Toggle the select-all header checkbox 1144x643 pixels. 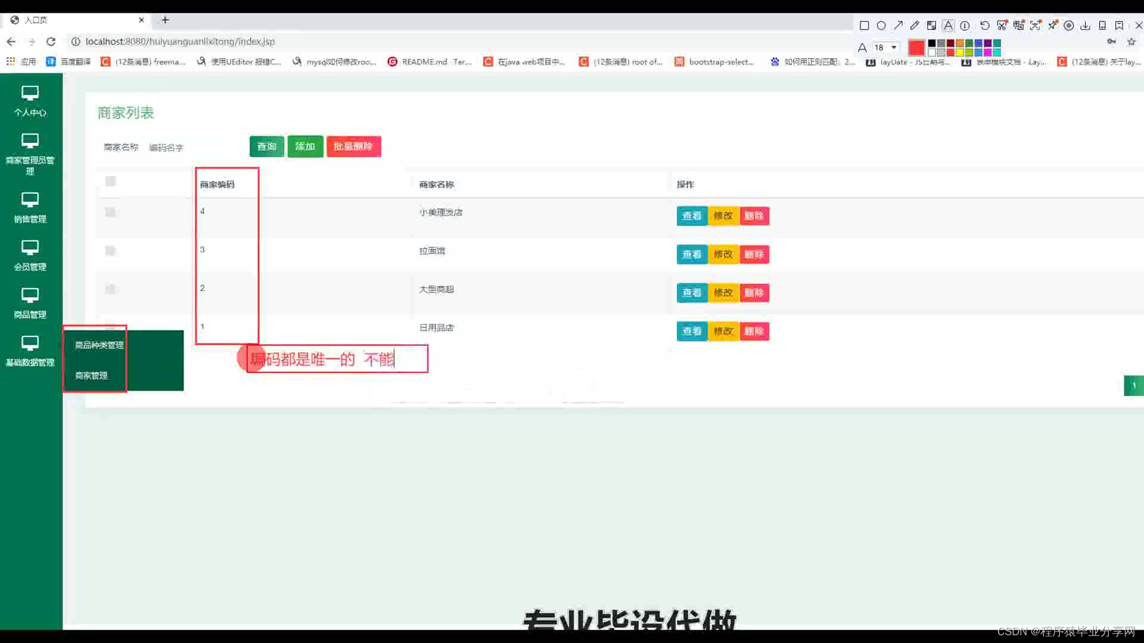pyautogui.click(x=110, y=182)
